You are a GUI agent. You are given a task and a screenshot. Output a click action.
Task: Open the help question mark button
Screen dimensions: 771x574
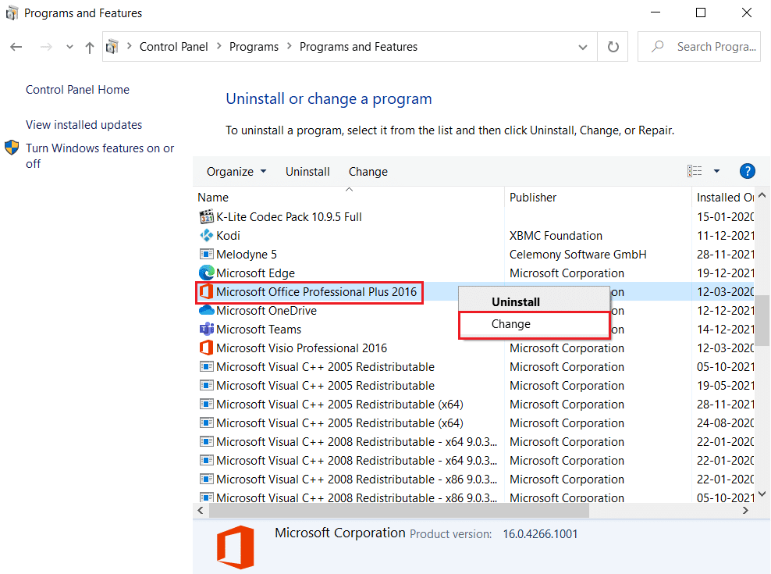pyautogui.click(x=747, y=171)
